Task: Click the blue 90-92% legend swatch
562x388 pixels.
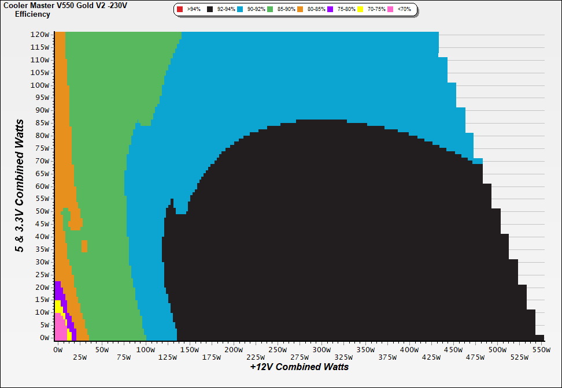Action: [x=239, y=10]
